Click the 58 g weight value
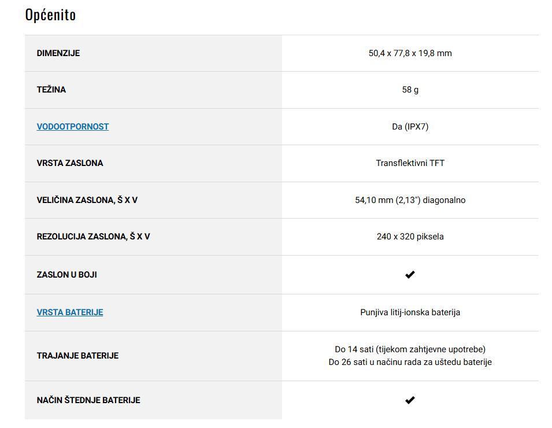The image size is (552, 428). (410, 90)
